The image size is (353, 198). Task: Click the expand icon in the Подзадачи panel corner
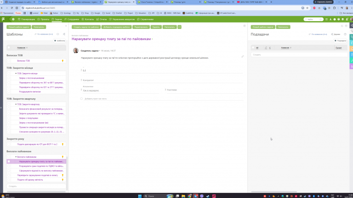click(x=342, y=26)
